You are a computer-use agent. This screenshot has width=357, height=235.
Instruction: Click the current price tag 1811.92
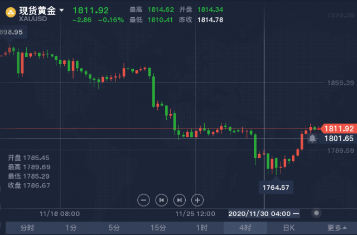[x=339, y=128]
